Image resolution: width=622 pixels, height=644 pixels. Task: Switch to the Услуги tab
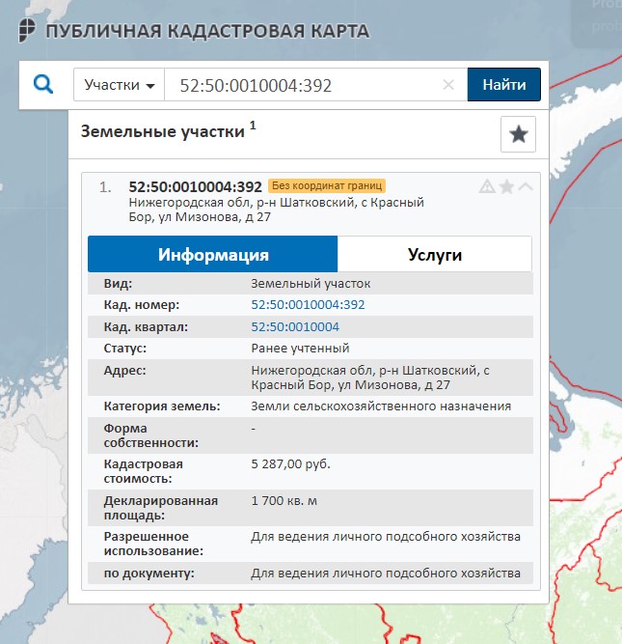(x=435, y=254)
